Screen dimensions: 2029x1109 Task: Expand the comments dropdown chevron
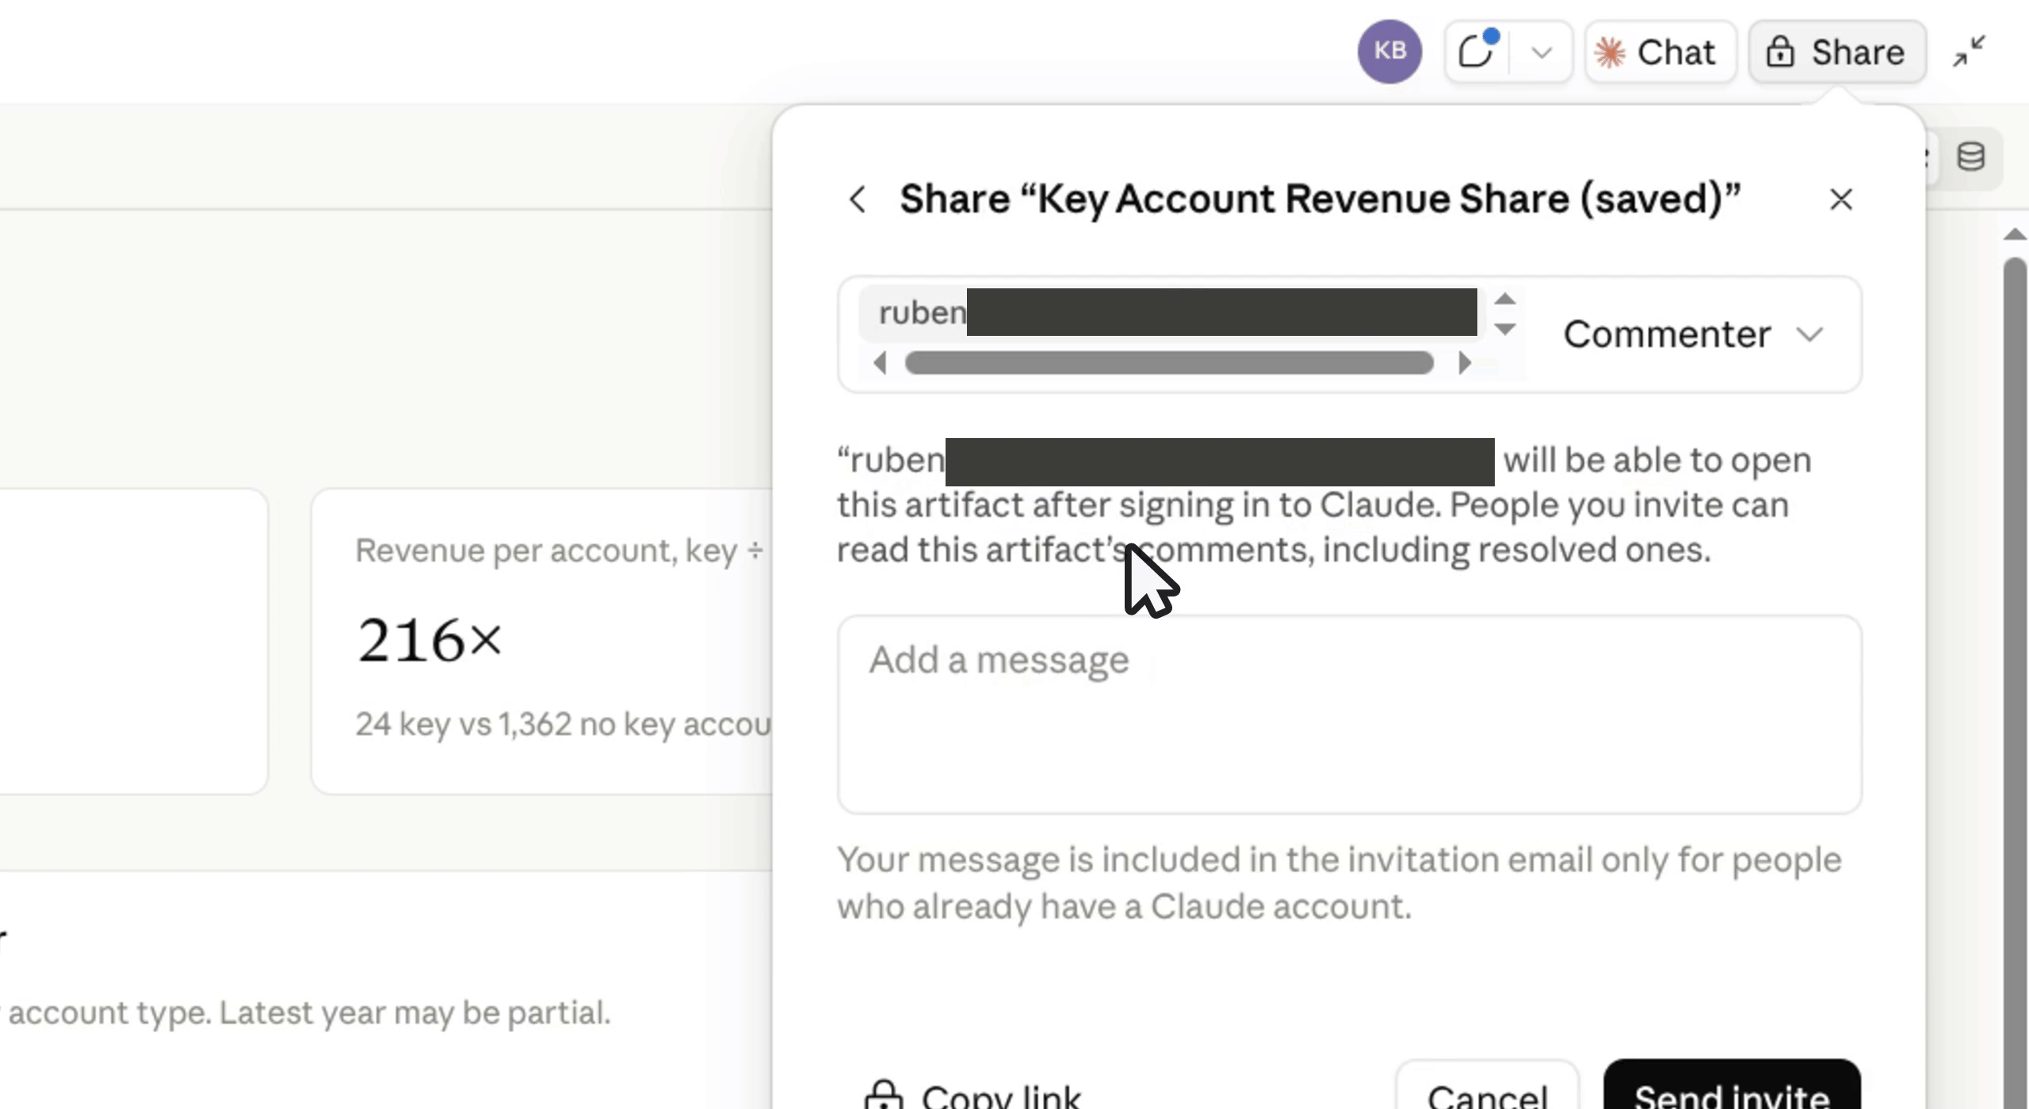coord(1542,52)
